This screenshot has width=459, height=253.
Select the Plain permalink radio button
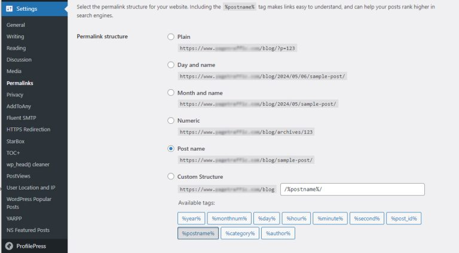pos(171,37)
